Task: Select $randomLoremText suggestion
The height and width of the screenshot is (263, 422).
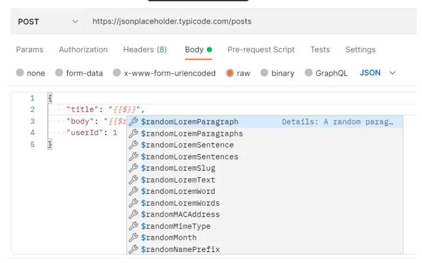Action: point(265,180)
